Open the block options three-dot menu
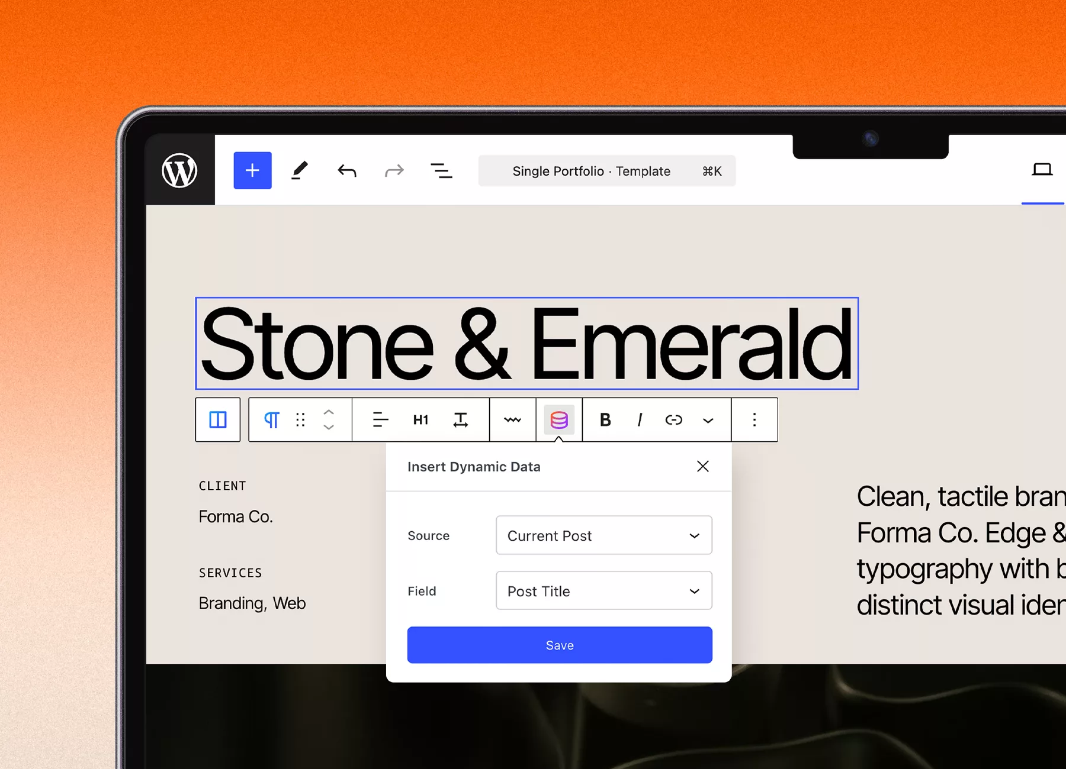1066x769 pixels. 754,420
